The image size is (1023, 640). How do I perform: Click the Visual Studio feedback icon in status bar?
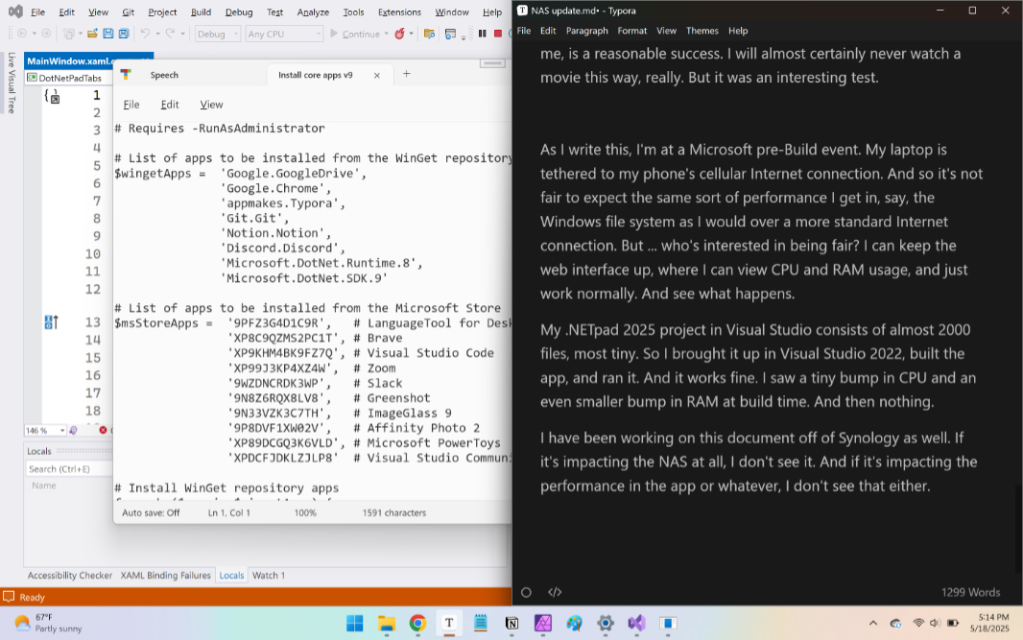(x=9, y=596)
